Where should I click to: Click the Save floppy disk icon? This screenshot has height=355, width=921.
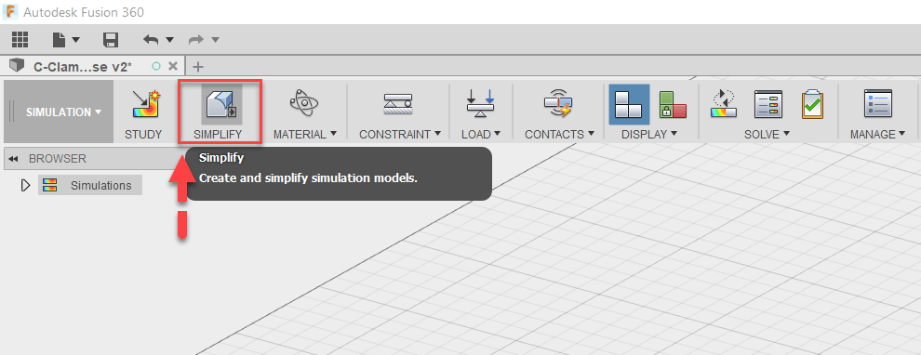[111, 39]
